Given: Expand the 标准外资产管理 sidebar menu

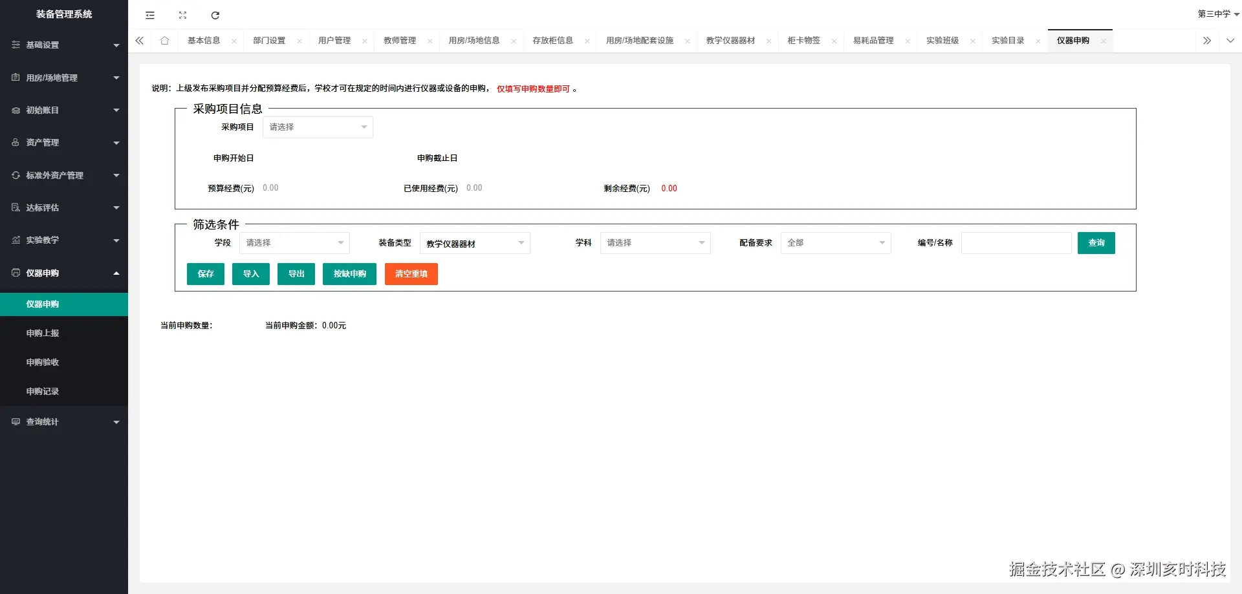Looking at the screenshot, I should point(64,175).
